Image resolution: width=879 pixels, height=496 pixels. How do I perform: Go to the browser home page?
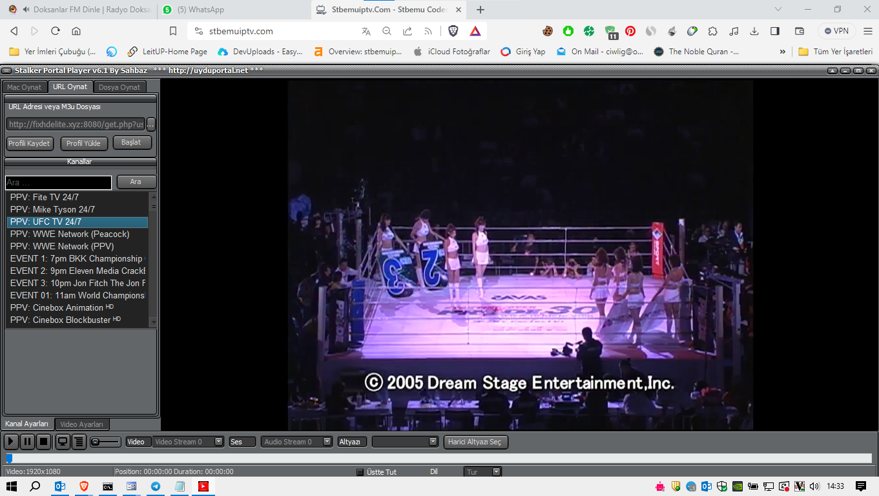(76, 31)
